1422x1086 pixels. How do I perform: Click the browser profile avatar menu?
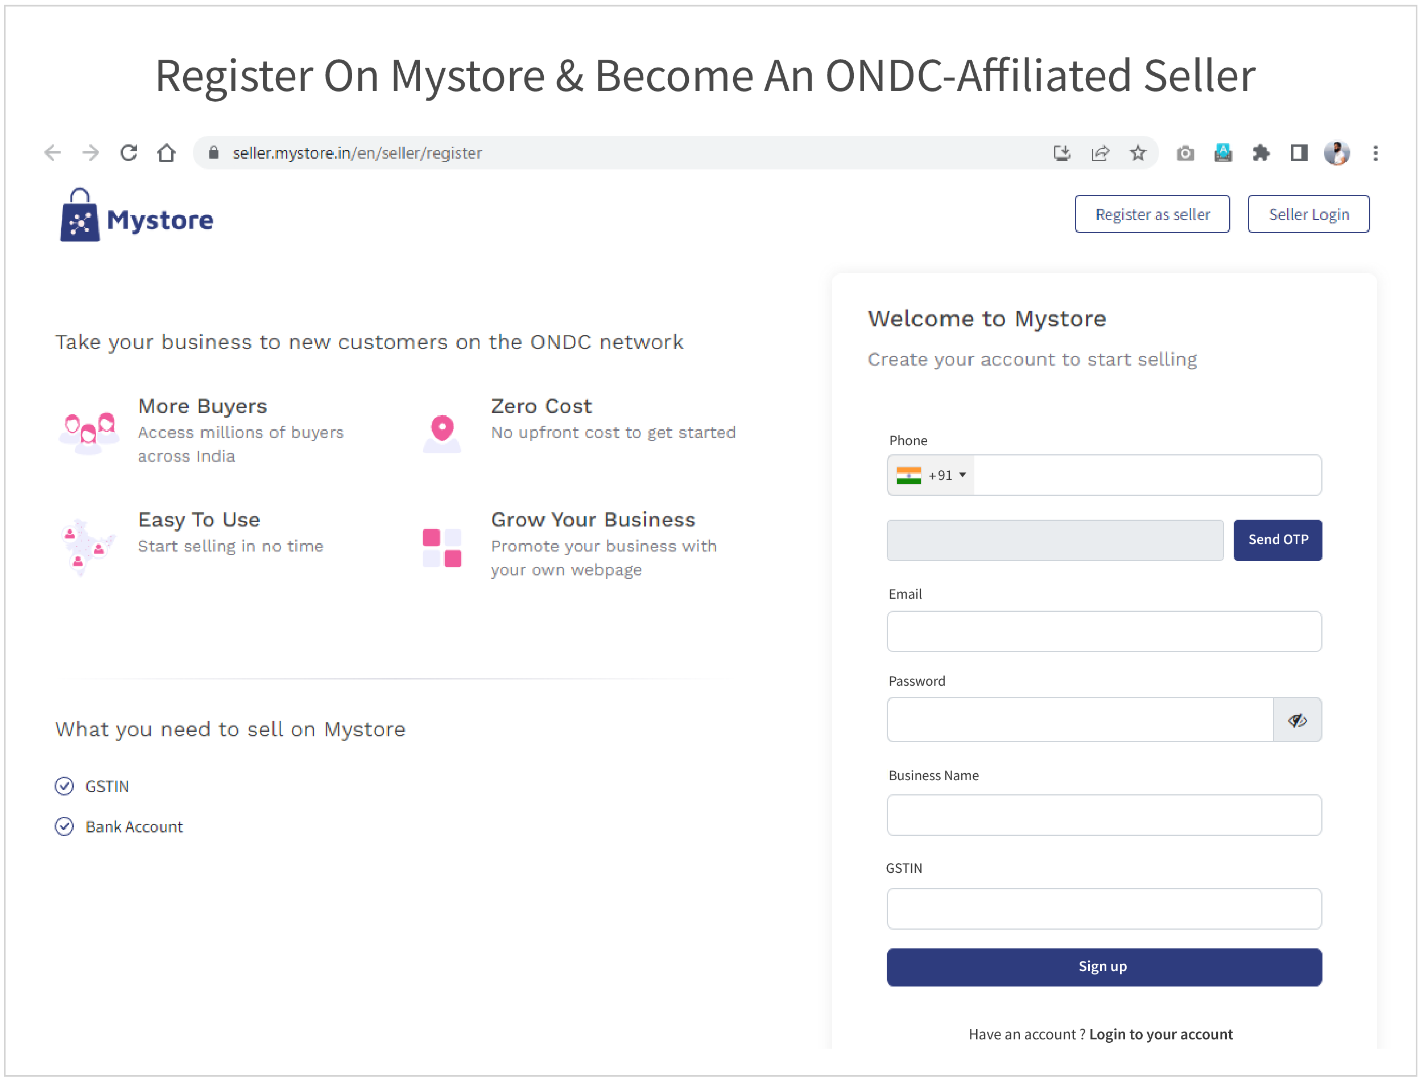(x=1337, y=152)
